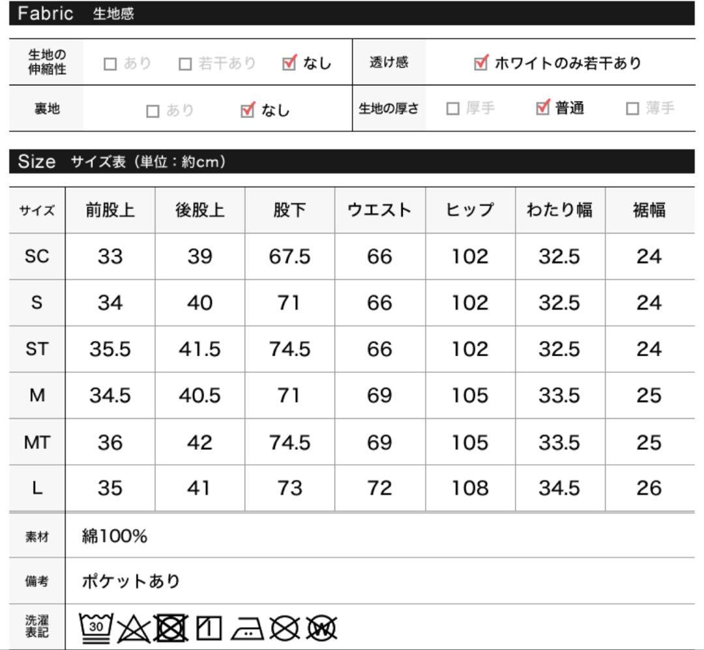704x650 pixels.
Task: Click the line dry square icon
Action: click(209, 628)
